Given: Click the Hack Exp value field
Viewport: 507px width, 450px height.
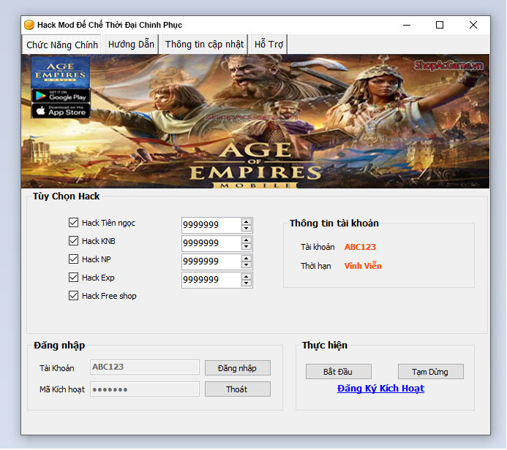Looking at the screenshot, I should 211,280.
